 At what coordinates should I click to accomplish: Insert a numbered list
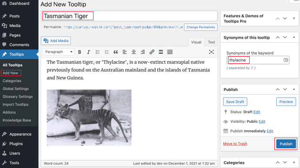(x=107, y=52)
